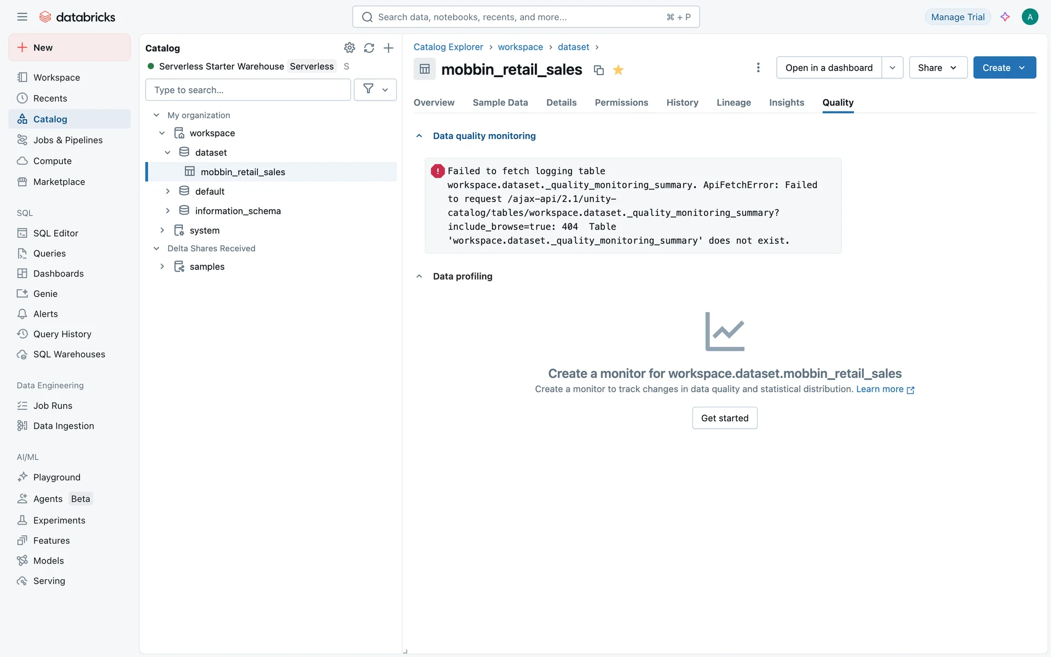The image size is (1051, 657).
Task: Open the dropdown arrow beside Open in a dashboard
Action: coord(892,67)
